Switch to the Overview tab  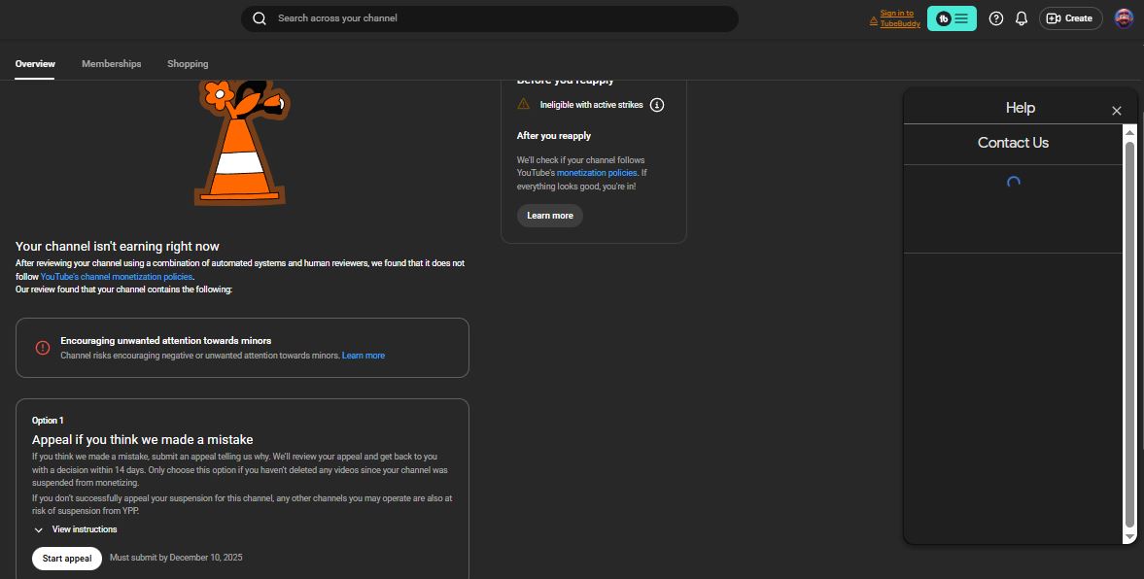(35, 64)
